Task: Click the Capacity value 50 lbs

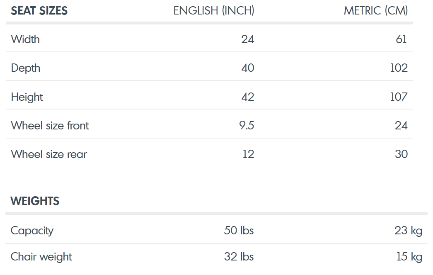Action: click(239, 231)
